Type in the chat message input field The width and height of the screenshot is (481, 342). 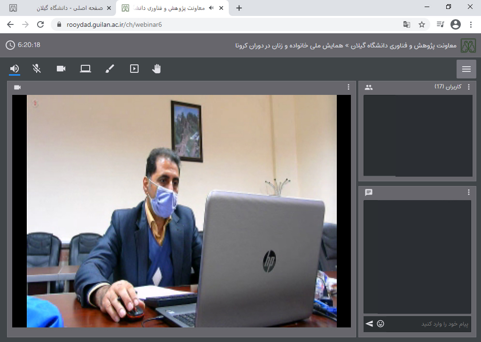coord(427,324)
